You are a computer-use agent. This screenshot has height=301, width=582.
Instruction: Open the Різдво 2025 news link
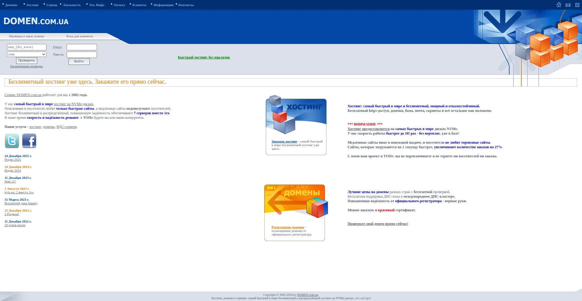13,160
